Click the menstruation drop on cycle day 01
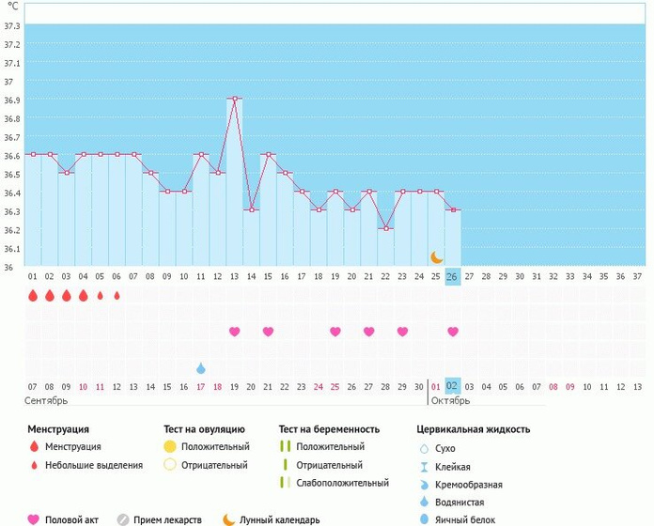The width and height of the screenshot is (654, 526). click(x=32, y=296)
